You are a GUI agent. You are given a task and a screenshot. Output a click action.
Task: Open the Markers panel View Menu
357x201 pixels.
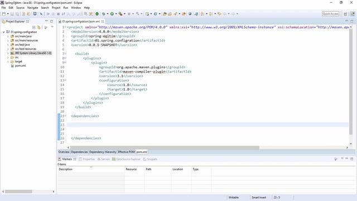[342, 159]
